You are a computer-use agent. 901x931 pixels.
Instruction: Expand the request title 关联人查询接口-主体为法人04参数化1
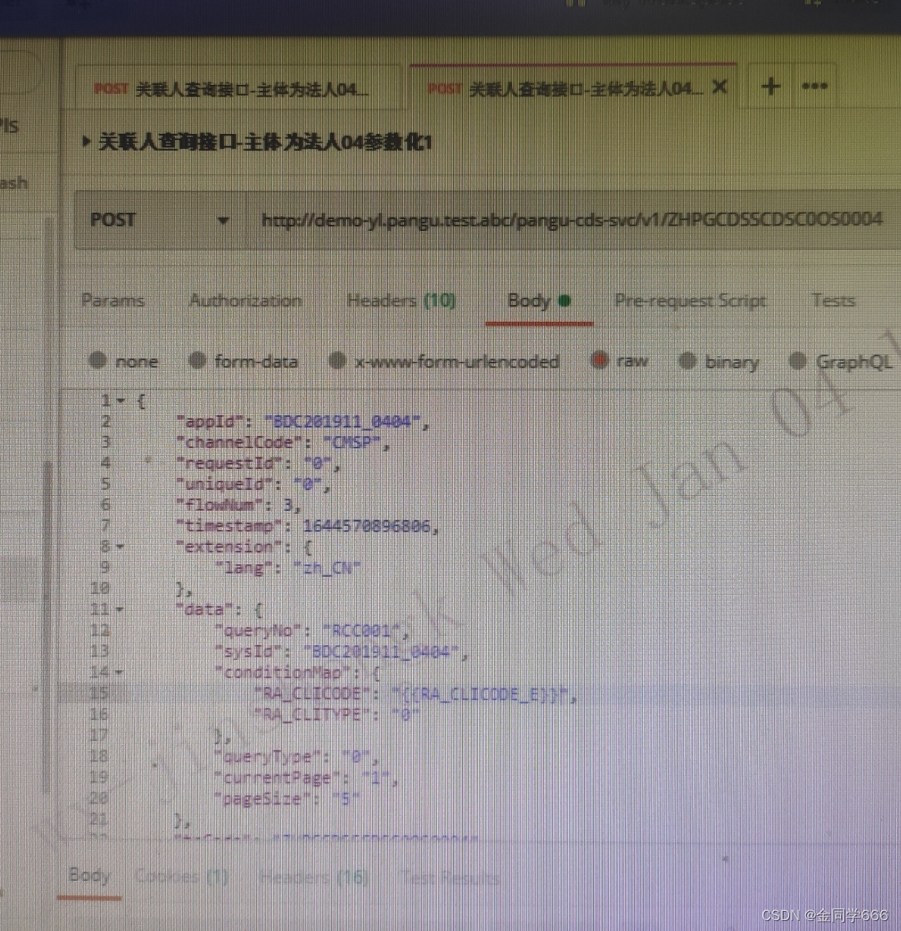click(86, 142)
